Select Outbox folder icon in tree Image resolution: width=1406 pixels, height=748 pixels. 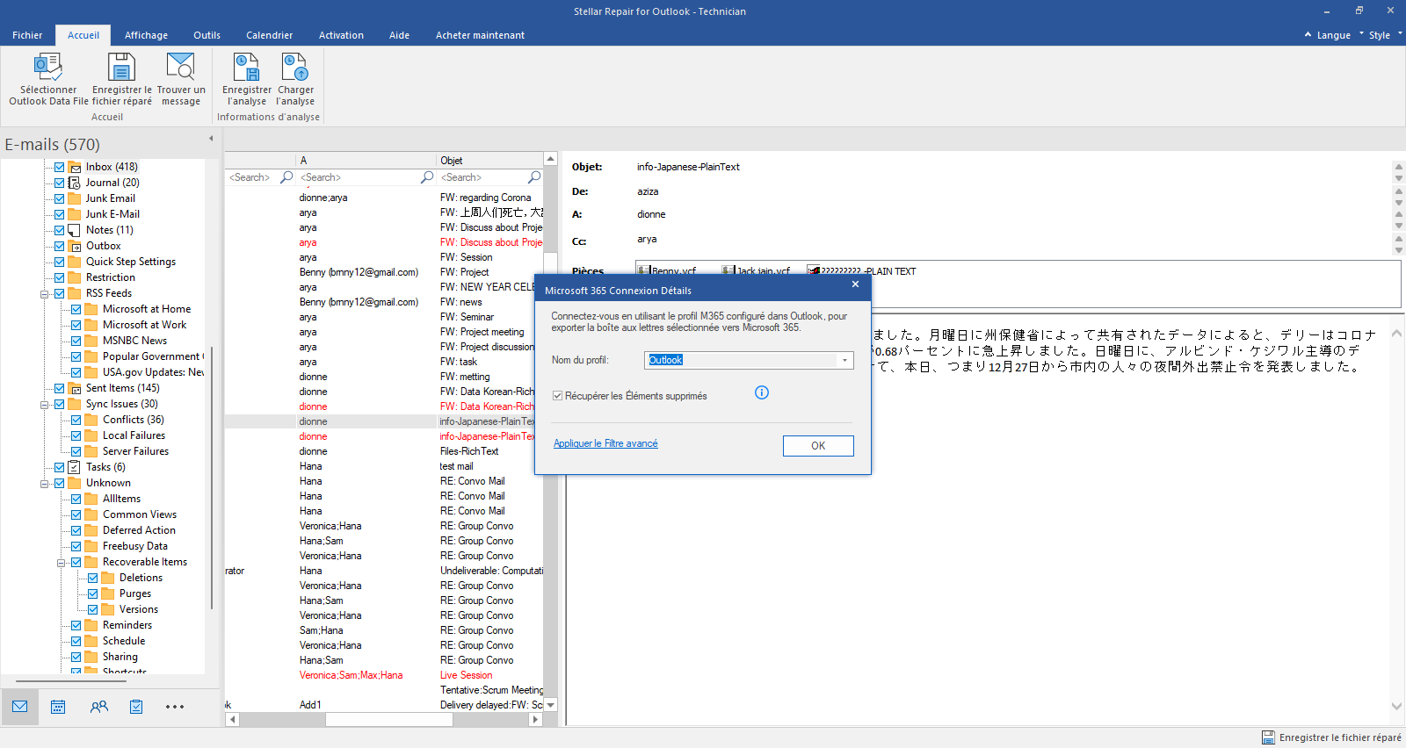pos(75,246)
